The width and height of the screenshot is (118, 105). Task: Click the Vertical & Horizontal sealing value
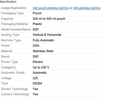point(47,35)
